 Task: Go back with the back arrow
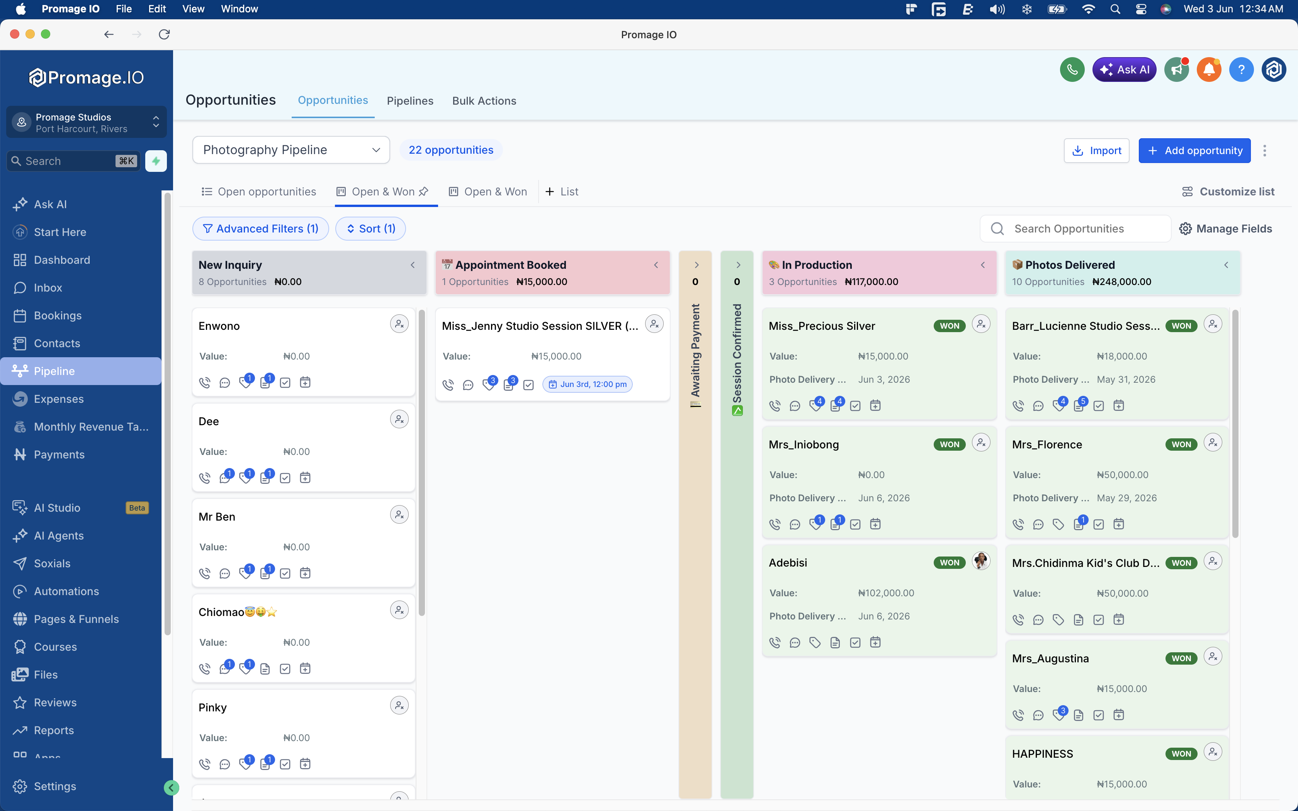[109, 34]
